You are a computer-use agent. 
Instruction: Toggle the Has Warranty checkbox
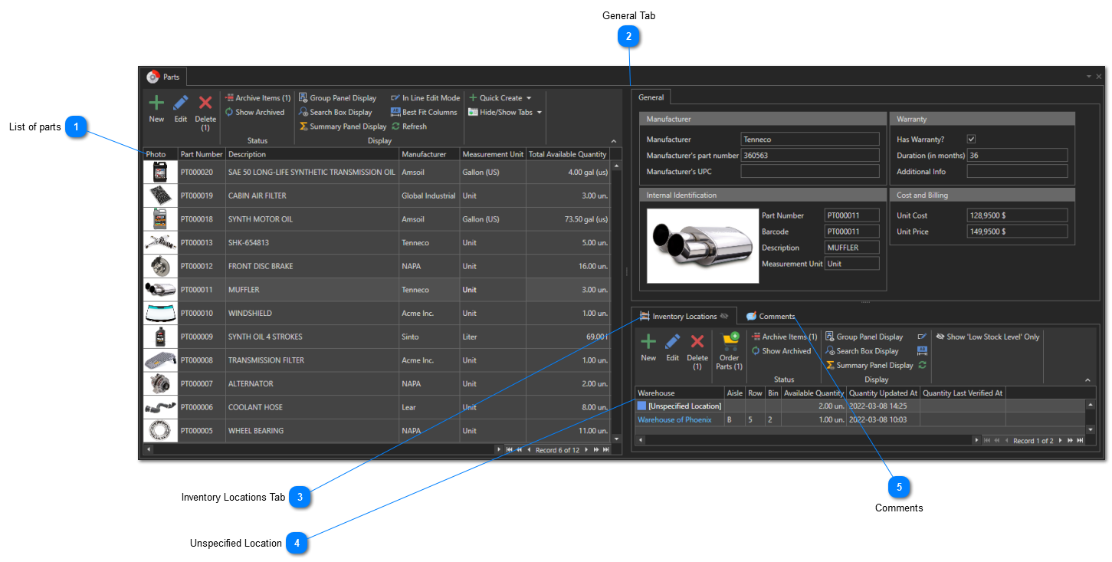pyautogui.click(x=972, y=140)
